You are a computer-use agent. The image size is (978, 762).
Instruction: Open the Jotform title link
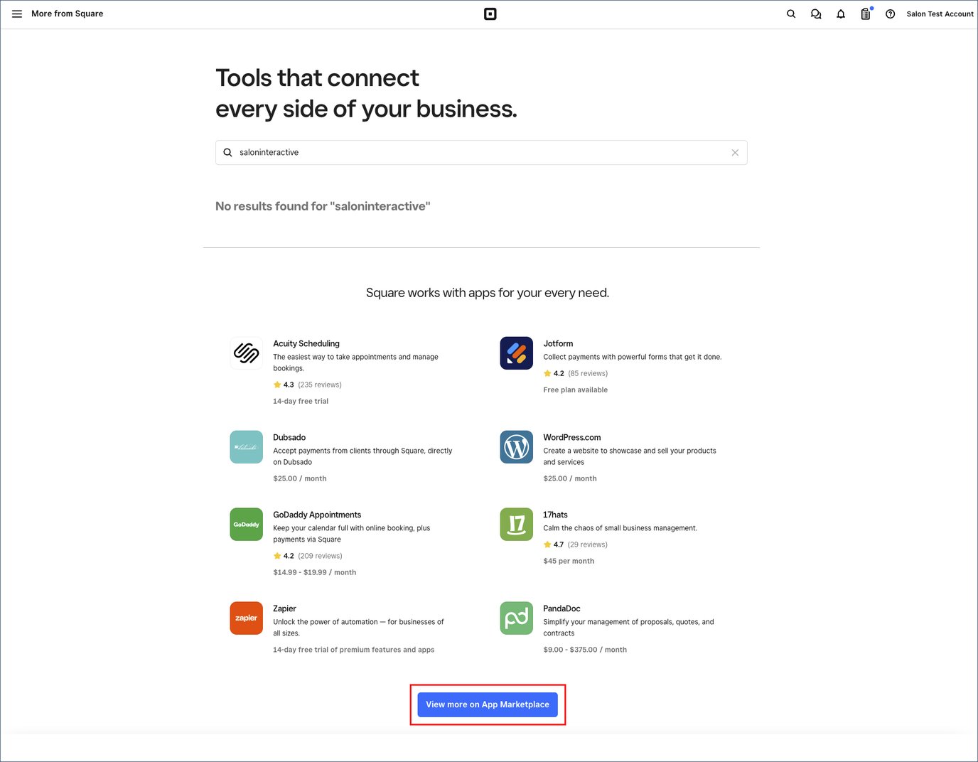point(558,343)
